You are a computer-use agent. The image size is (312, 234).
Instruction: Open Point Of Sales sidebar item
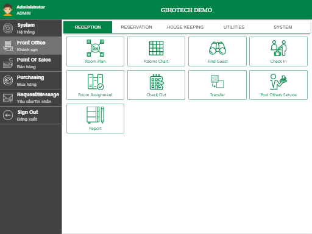(30, 63)
